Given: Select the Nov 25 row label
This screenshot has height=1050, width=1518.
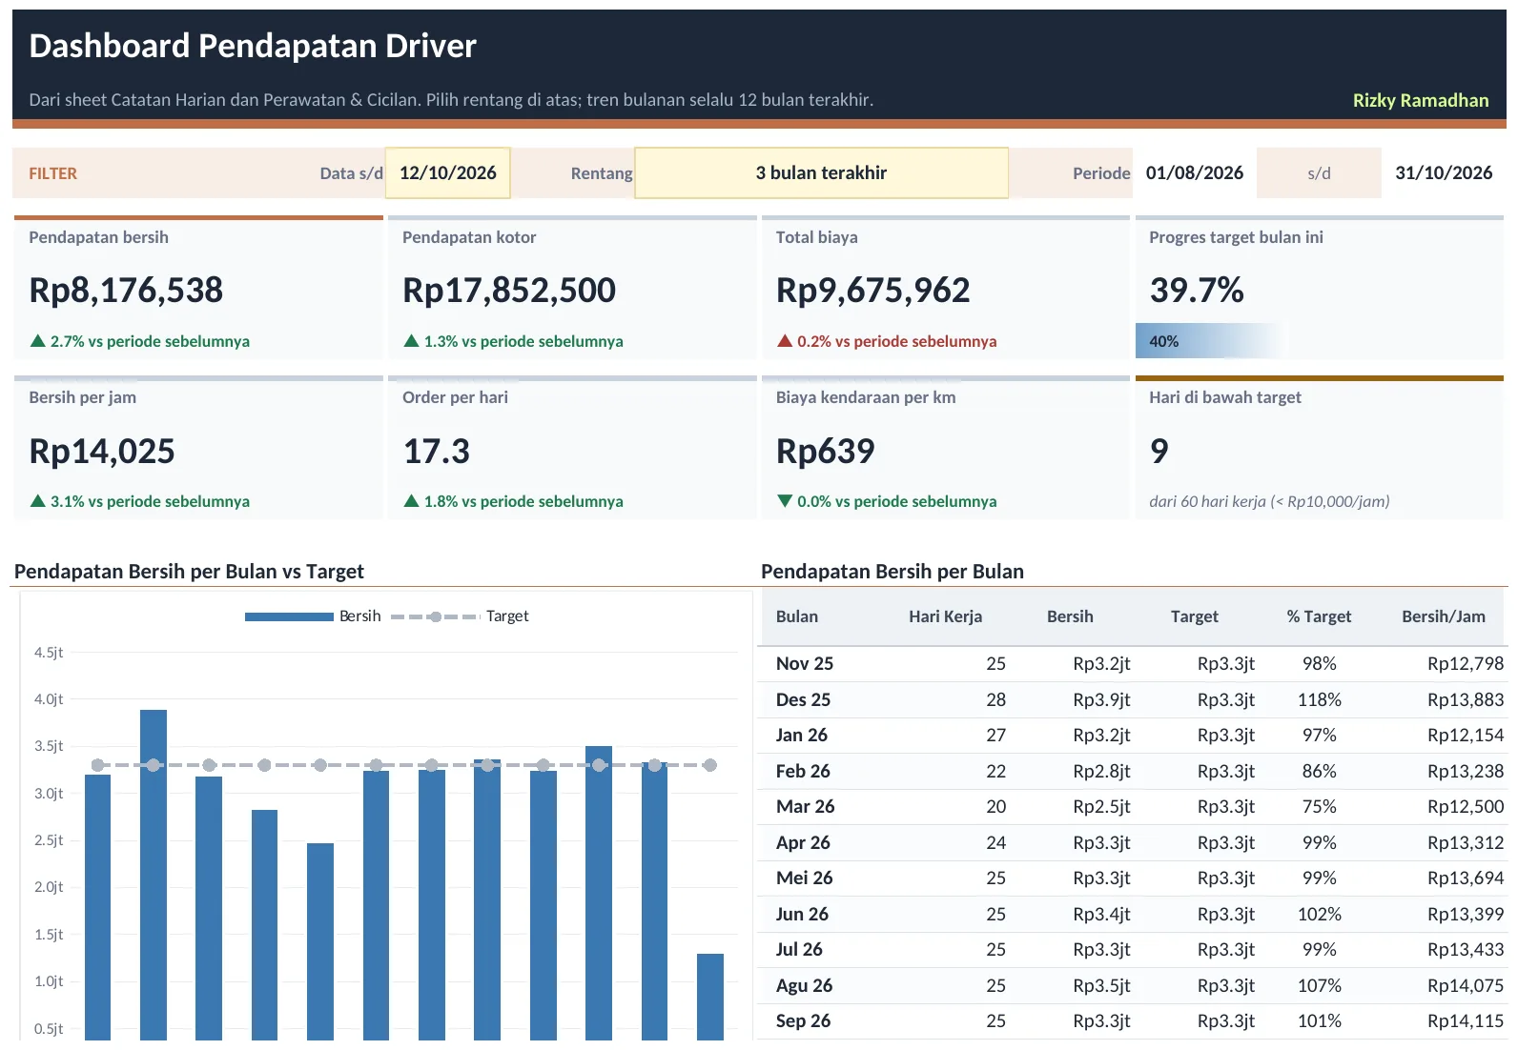Looking at the screenshot, I should pos(805,663).
